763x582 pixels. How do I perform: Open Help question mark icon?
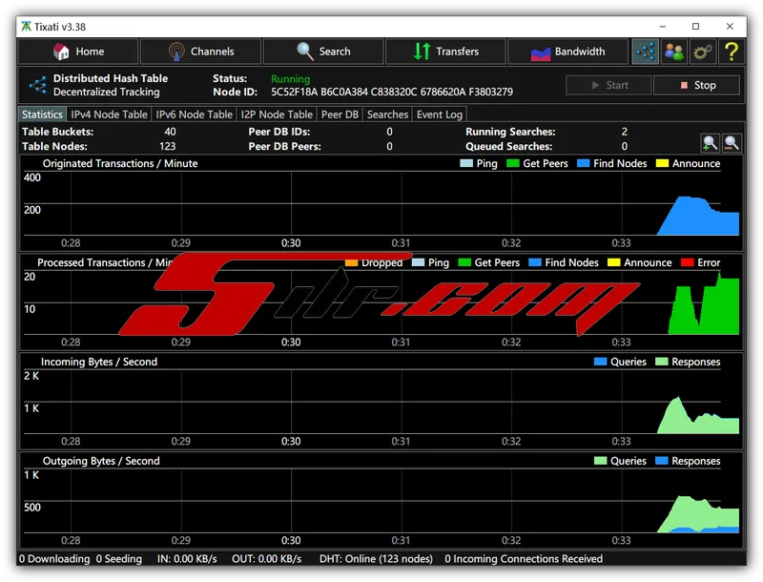732,52
